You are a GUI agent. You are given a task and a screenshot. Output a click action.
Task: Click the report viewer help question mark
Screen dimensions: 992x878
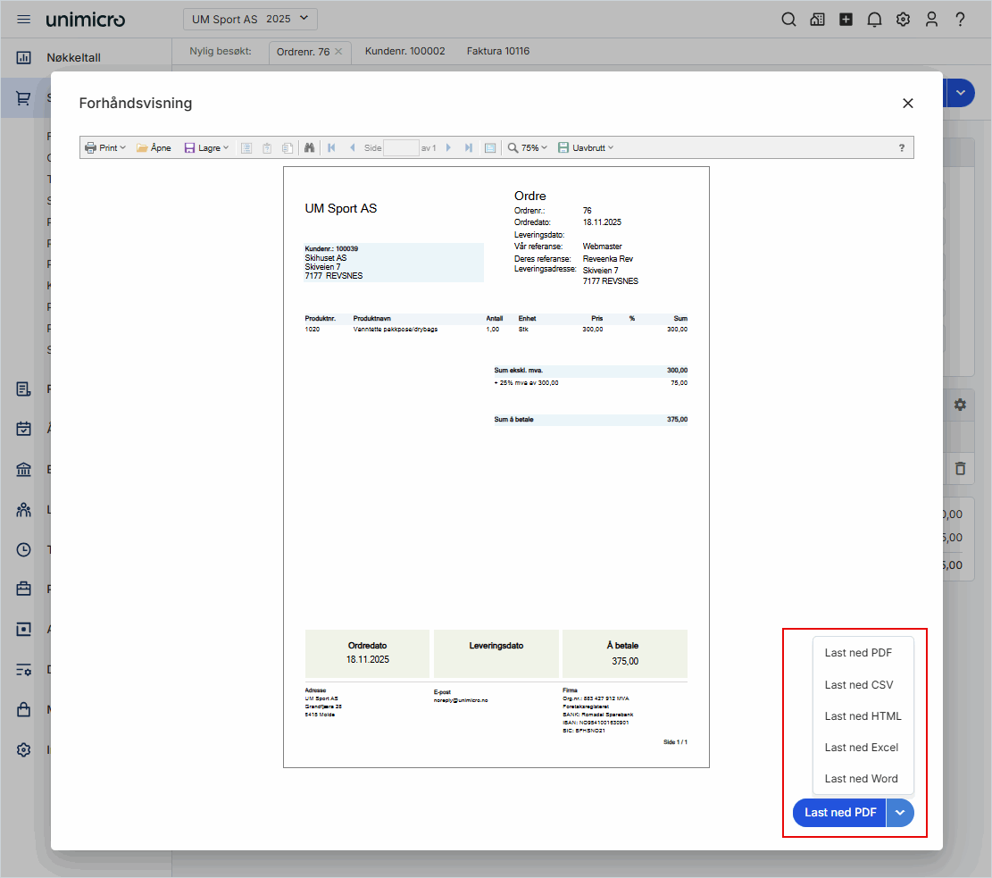tap(901, 148)
